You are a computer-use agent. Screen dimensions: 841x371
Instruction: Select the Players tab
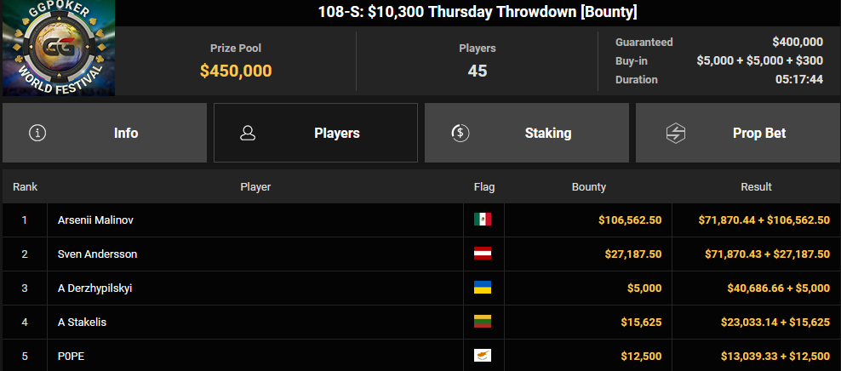point(315,133)
